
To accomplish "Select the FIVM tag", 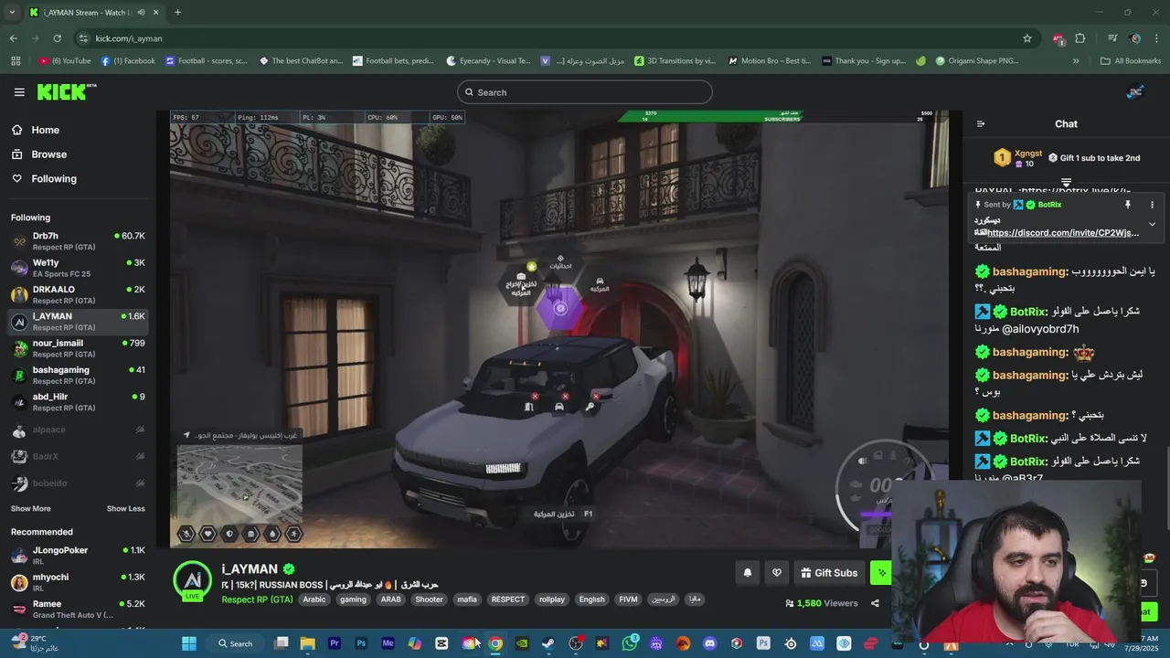I will 628,600.
